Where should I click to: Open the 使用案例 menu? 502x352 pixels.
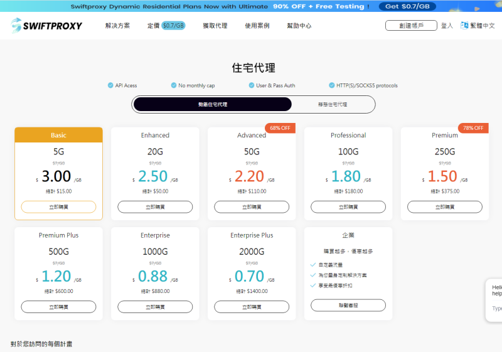tap(257, 26)
